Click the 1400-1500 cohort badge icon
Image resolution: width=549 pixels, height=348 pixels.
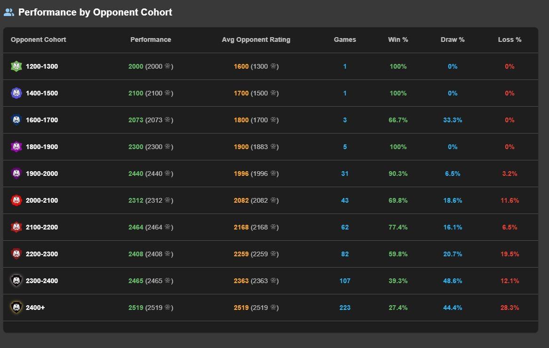pos(16,93)
